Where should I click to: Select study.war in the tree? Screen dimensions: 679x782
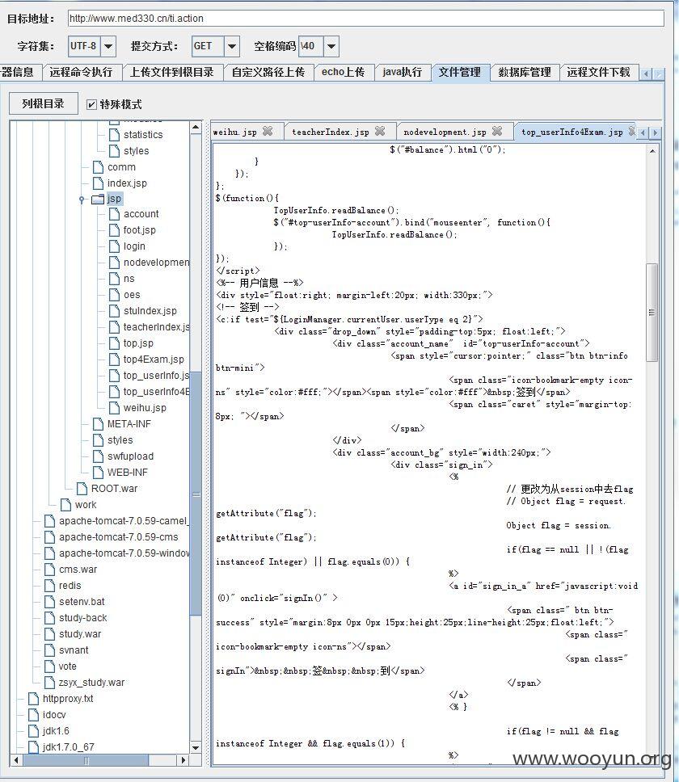pyautogui.click(x=80, y=634)
